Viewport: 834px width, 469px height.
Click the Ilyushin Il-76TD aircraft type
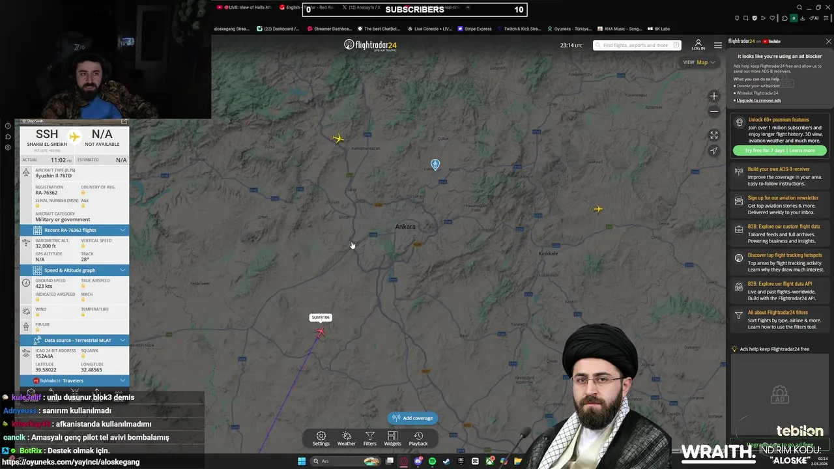pos(53,176)
